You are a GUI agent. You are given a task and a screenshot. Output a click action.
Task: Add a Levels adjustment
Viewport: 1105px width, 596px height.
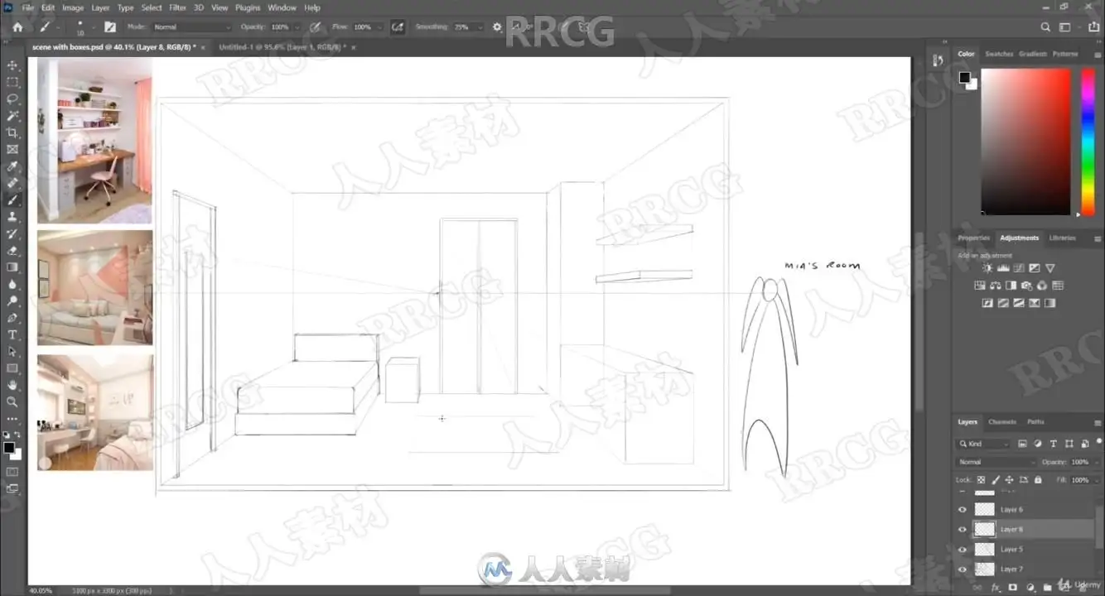pyautogui.click(x=1003, y=268)
